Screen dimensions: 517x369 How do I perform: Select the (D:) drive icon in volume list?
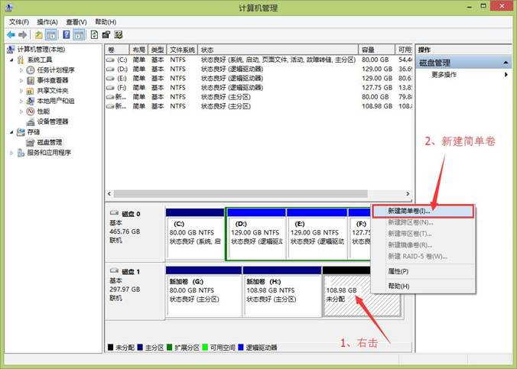coord(110,70)
